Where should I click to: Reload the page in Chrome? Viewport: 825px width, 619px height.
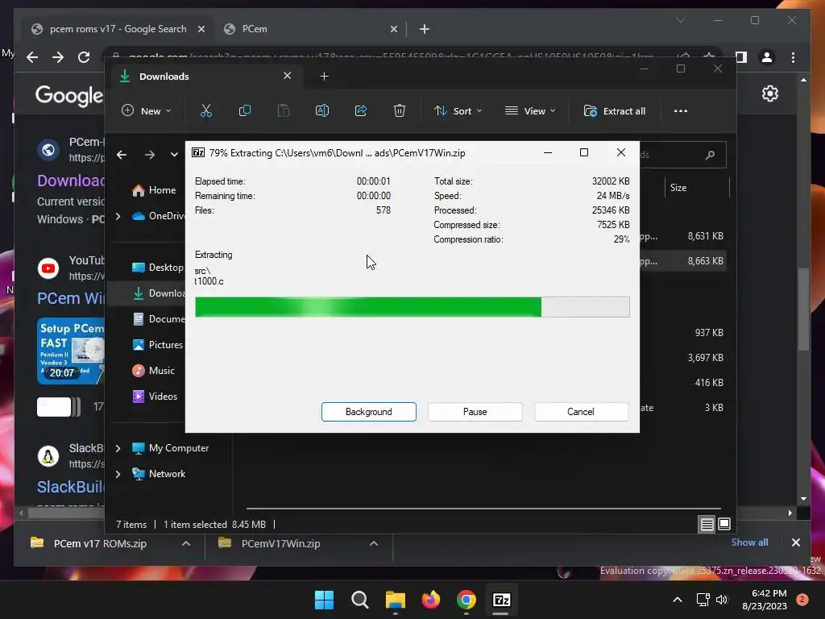[x=84, y=57]
